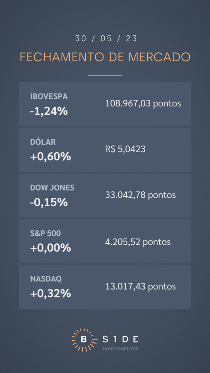This screenshot has width=210, height=373.
Task: Click the 4.205,52 pontos value
Action: coord(138,242)
